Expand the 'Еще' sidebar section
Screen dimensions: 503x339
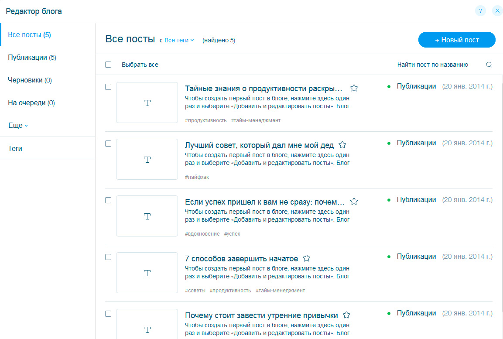point(18,126)
